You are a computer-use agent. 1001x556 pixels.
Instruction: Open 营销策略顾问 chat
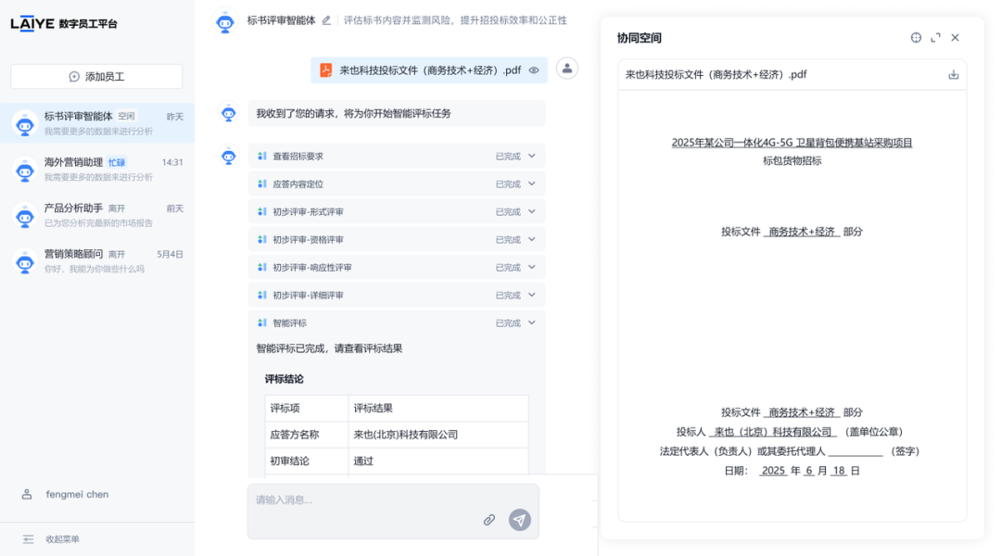[97, 260]
